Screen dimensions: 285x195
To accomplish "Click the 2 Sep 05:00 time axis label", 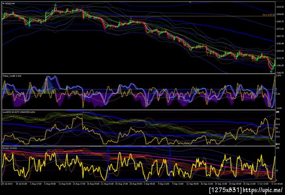I will [x=150, y=184].
